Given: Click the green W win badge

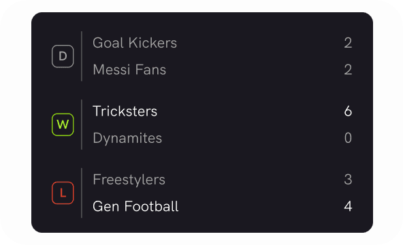Looking at the screenshot, I should point(63,125).
